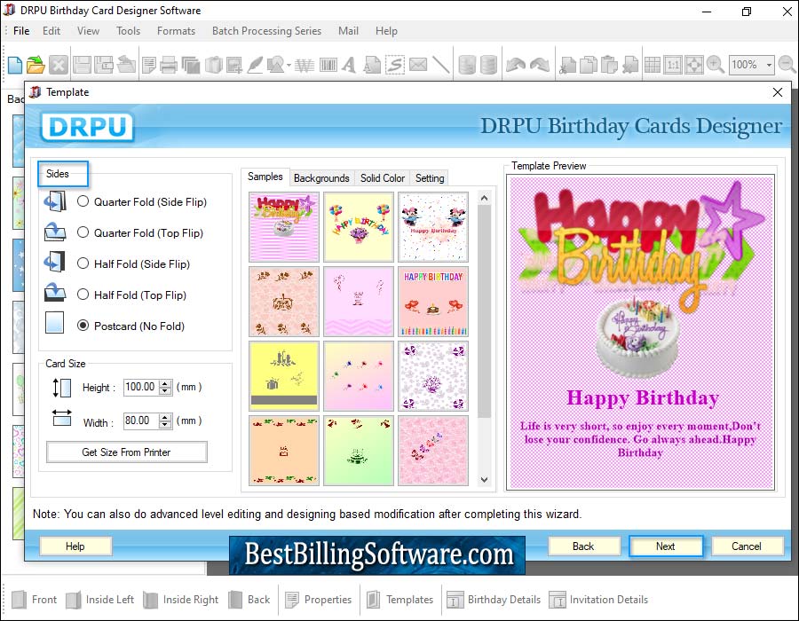This screenshot has width=799, height=621.
Task: Decrease card Width using the down arrow
Action: click(x=166, y=427)
